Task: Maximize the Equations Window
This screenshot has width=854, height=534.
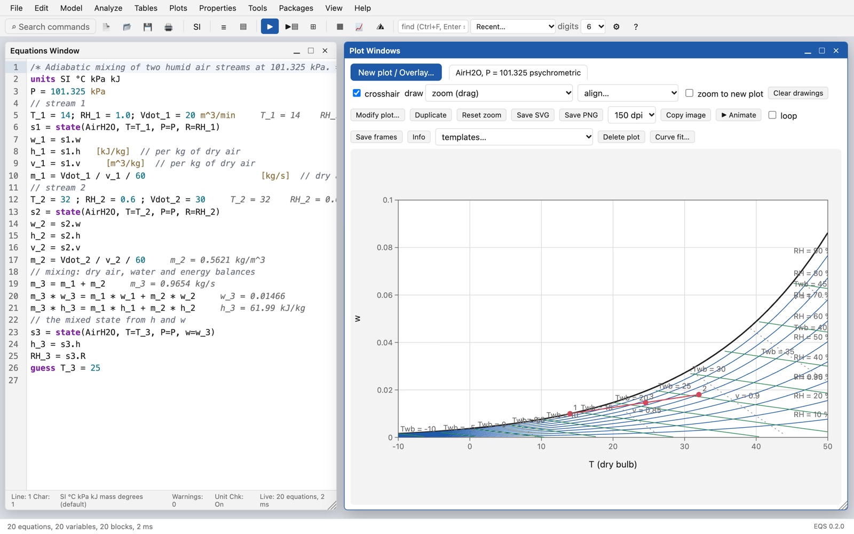Action: [311, 51]
